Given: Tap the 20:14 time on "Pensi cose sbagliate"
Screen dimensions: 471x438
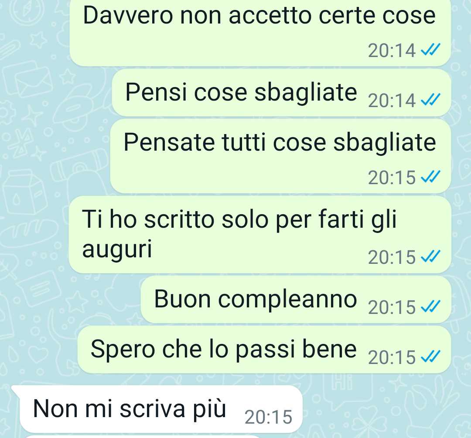Looking at the screenshot, I should click(392, 101).
